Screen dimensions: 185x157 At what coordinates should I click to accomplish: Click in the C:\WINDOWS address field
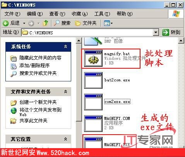coord(87,32)
